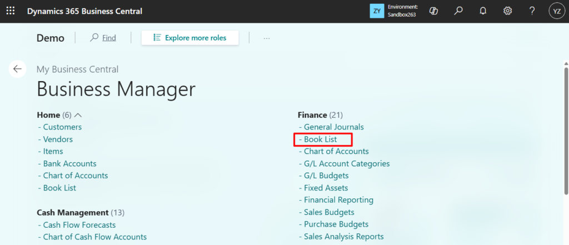Click the Copilot icon in header
Image resolution: width=569 pixels, height=245 pixels.
tap(433, 11)
